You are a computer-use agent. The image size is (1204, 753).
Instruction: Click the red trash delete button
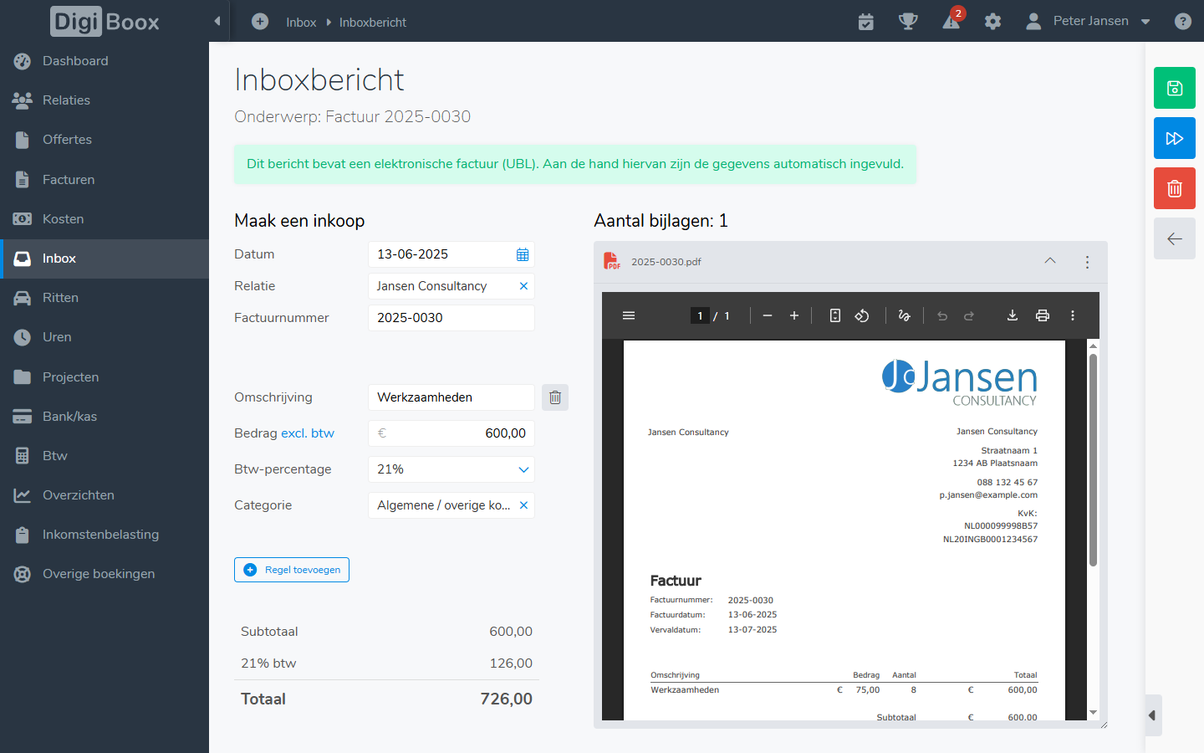pos(1175,188)
